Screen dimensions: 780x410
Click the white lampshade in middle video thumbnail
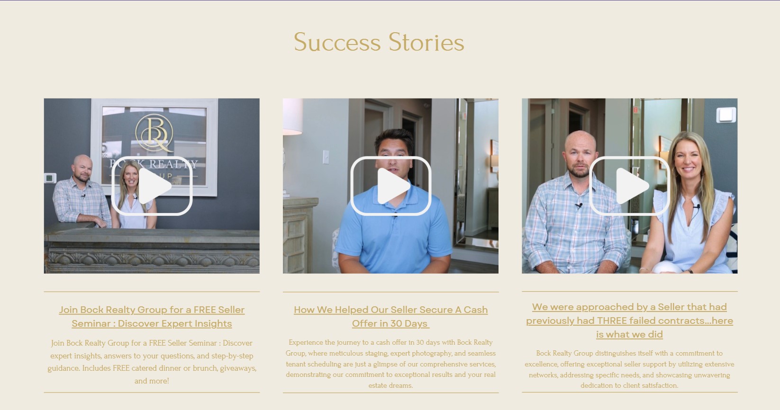292,115
